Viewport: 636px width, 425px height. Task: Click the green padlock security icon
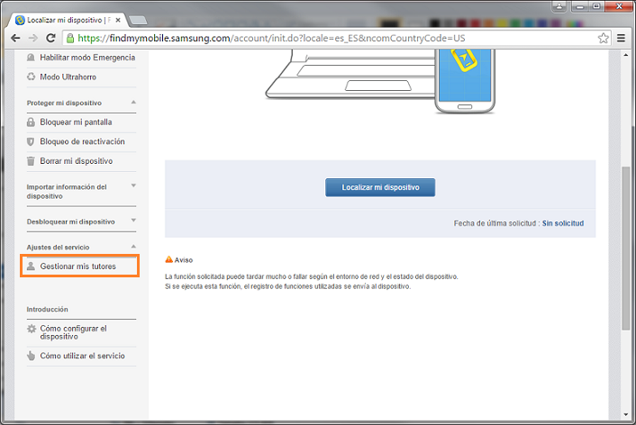tap(70, 38)
